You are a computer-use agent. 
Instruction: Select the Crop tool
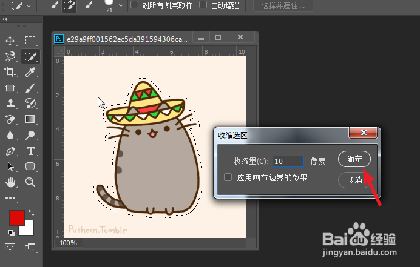coord(10,72)
